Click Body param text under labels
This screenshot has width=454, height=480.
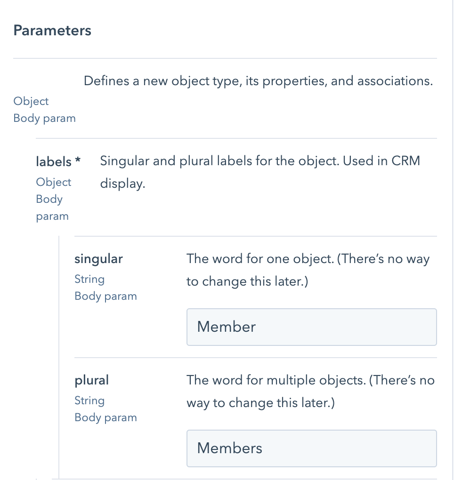(52, 208)
